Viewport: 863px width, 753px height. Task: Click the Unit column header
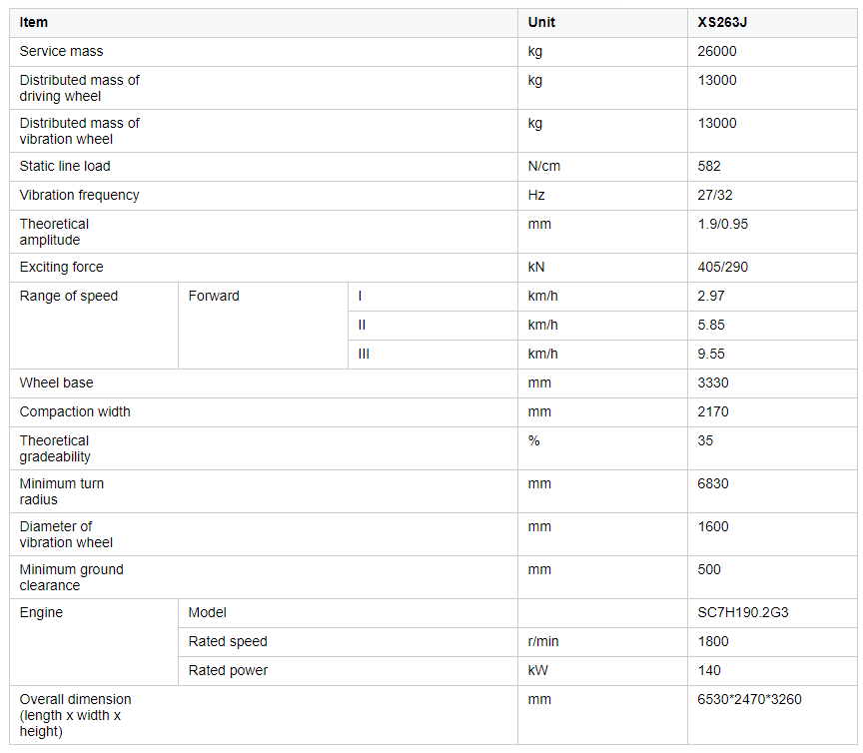pyautogui.click(x=541, y=23)
